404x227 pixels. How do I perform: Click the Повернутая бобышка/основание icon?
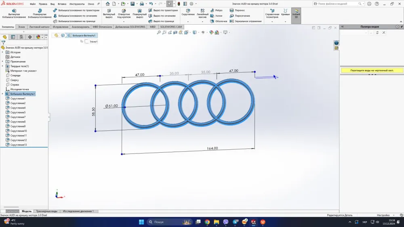40,11
